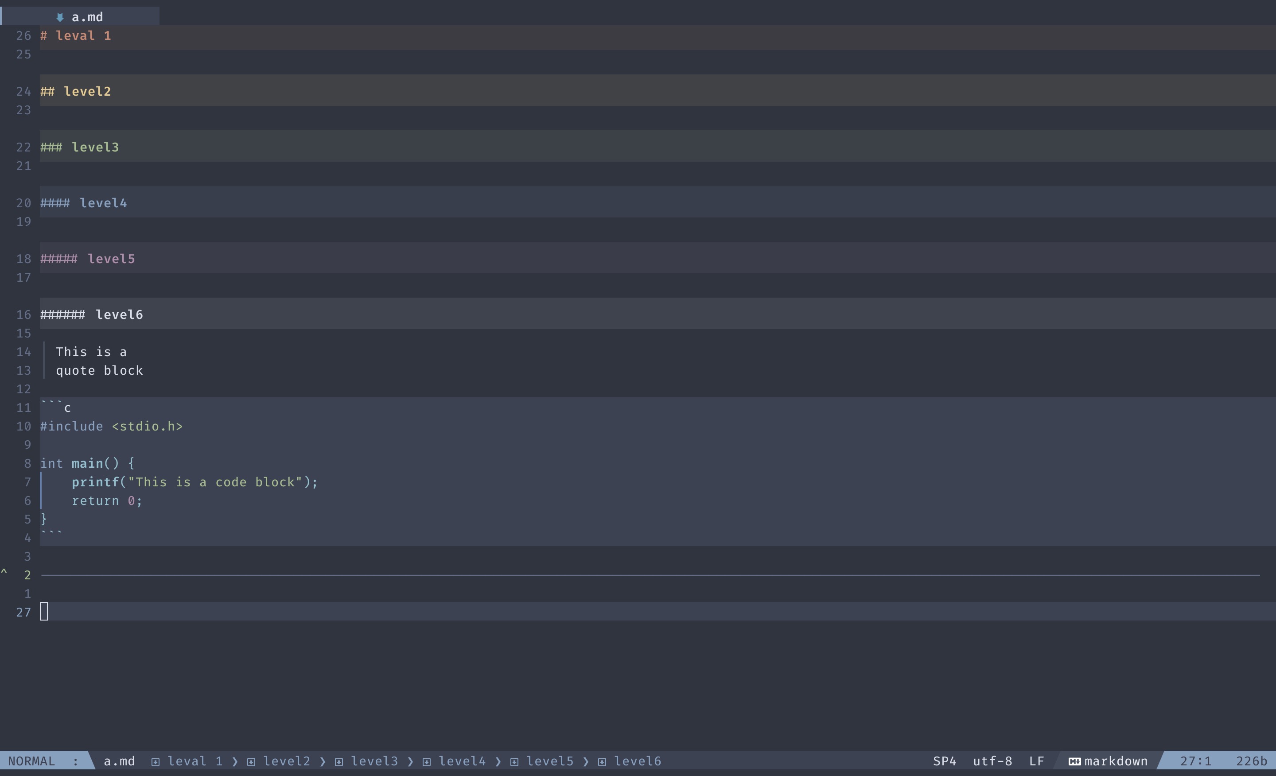Click chevron separator after 'level3' breadcrumb
The width and height of the screenshot is (1276, 776).
click(x=410, y=761)
